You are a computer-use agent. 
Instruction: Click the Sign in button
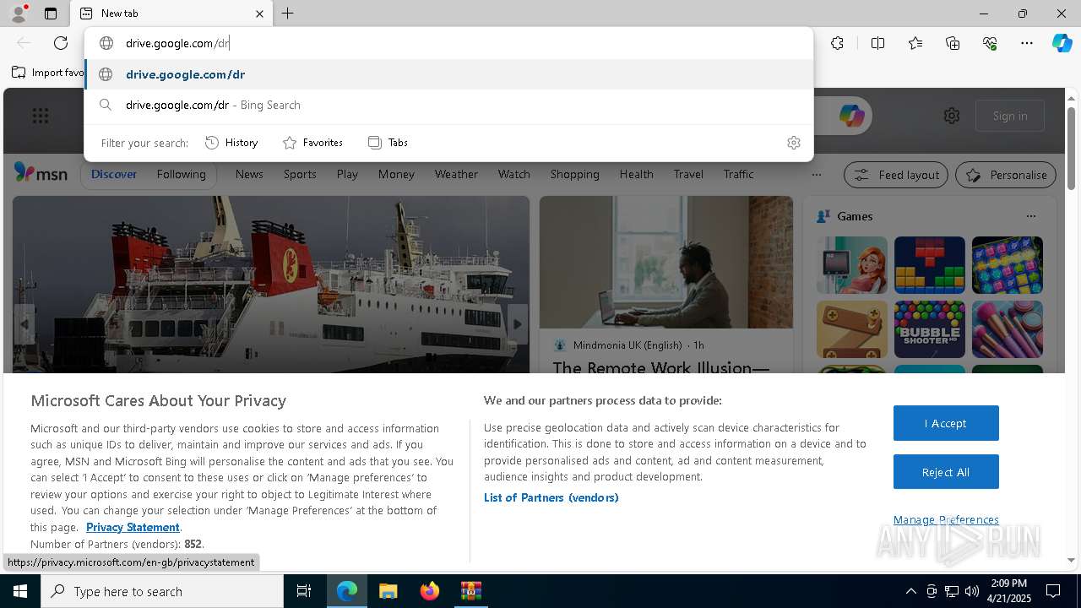tap(1010, 116)
